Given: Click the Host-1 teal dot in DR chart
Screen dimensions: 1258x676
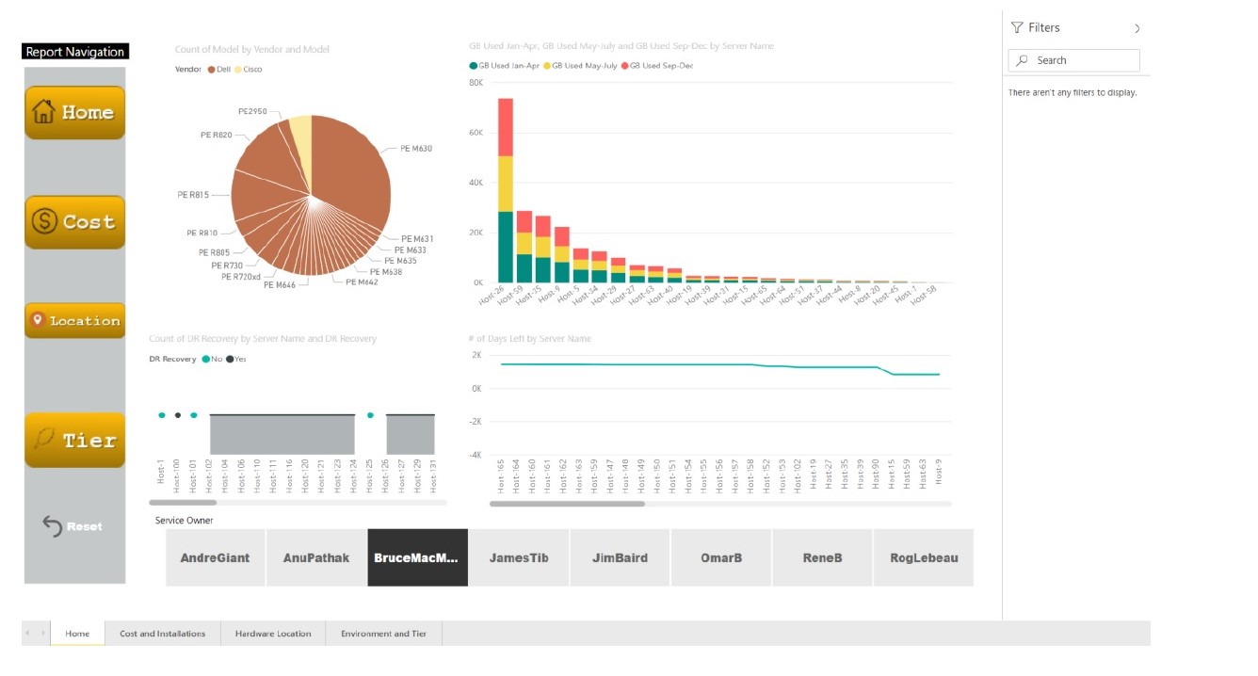Looking at the screenshot, I should (x=162, y=414).
